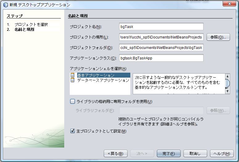This screenshot has height=162, width=239.
Task: Enable ライブラリの格納用に専用フォルダを使用 checkbox
Action: coord(73,101)
